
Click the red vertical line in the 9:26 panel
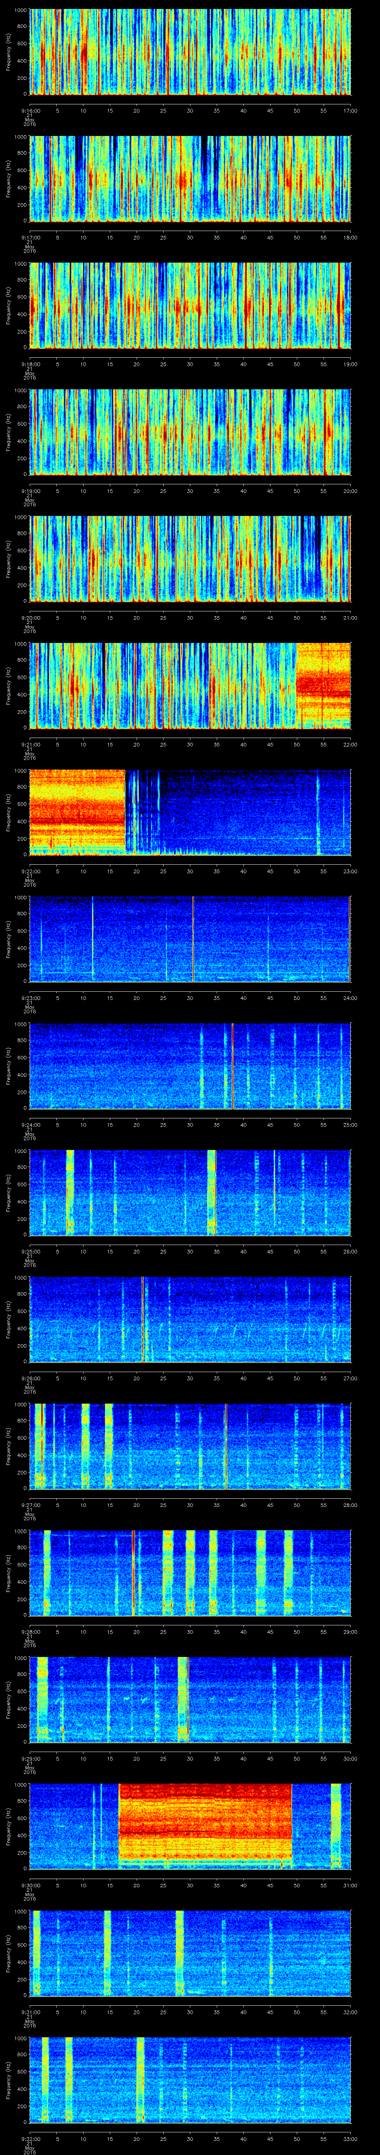click(143, 1319)
